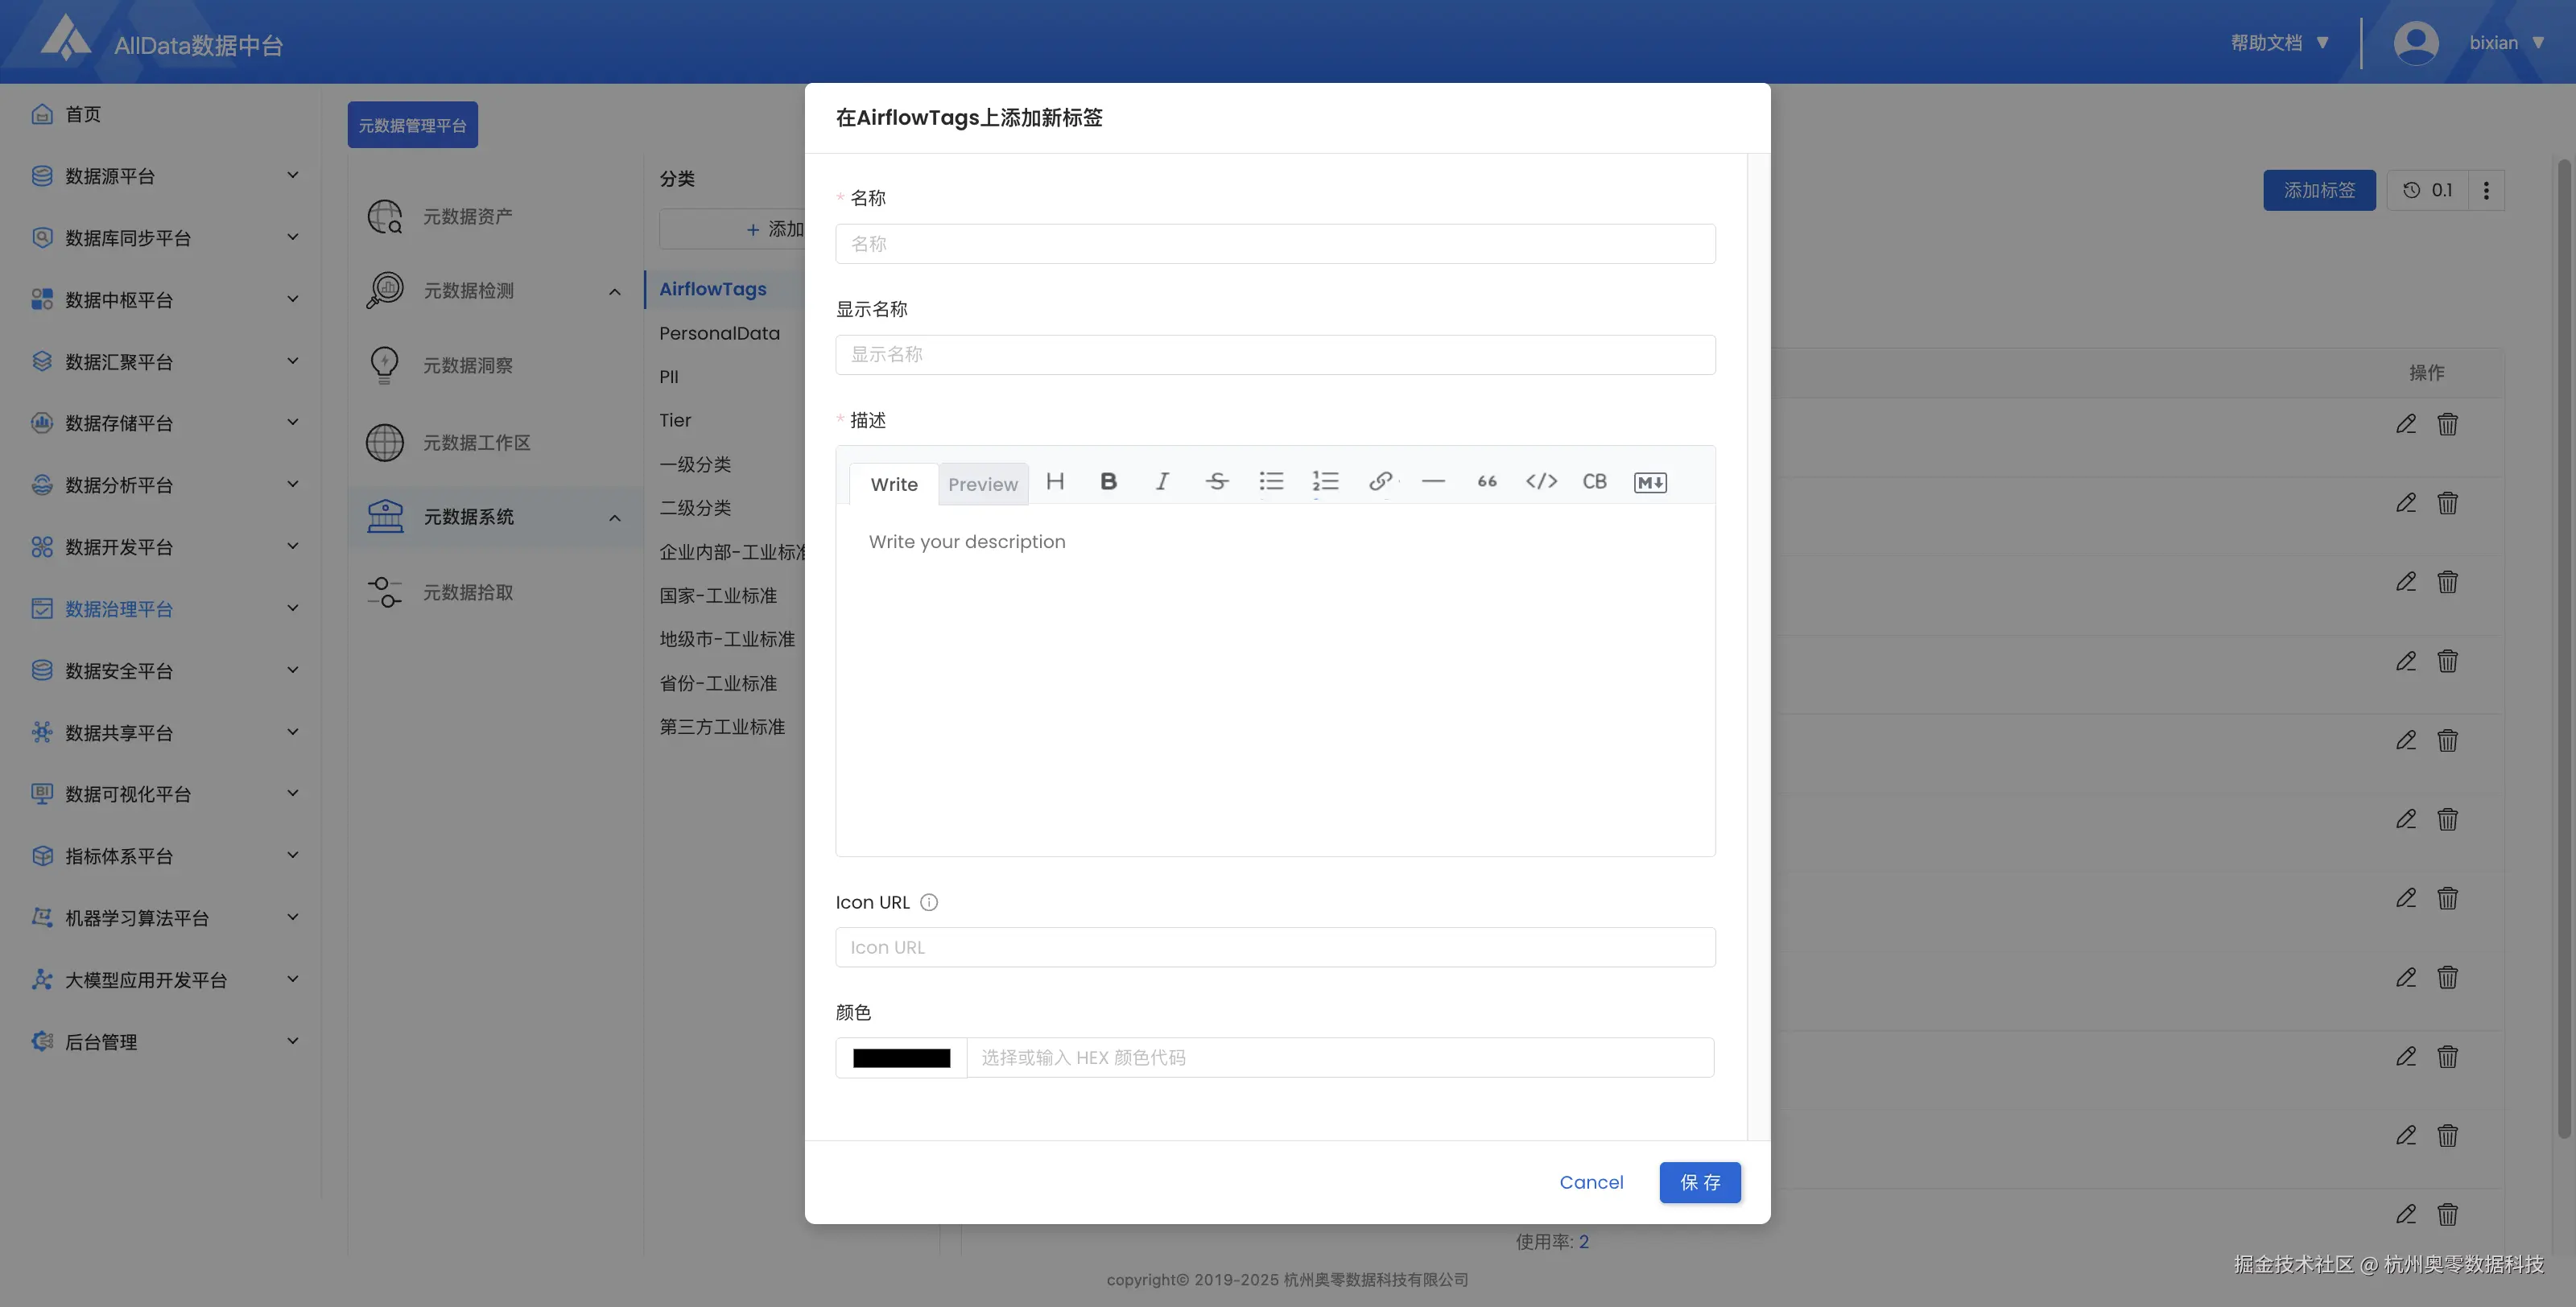
Task: Click Icon URL info circle icon
Action: (929, 902)
